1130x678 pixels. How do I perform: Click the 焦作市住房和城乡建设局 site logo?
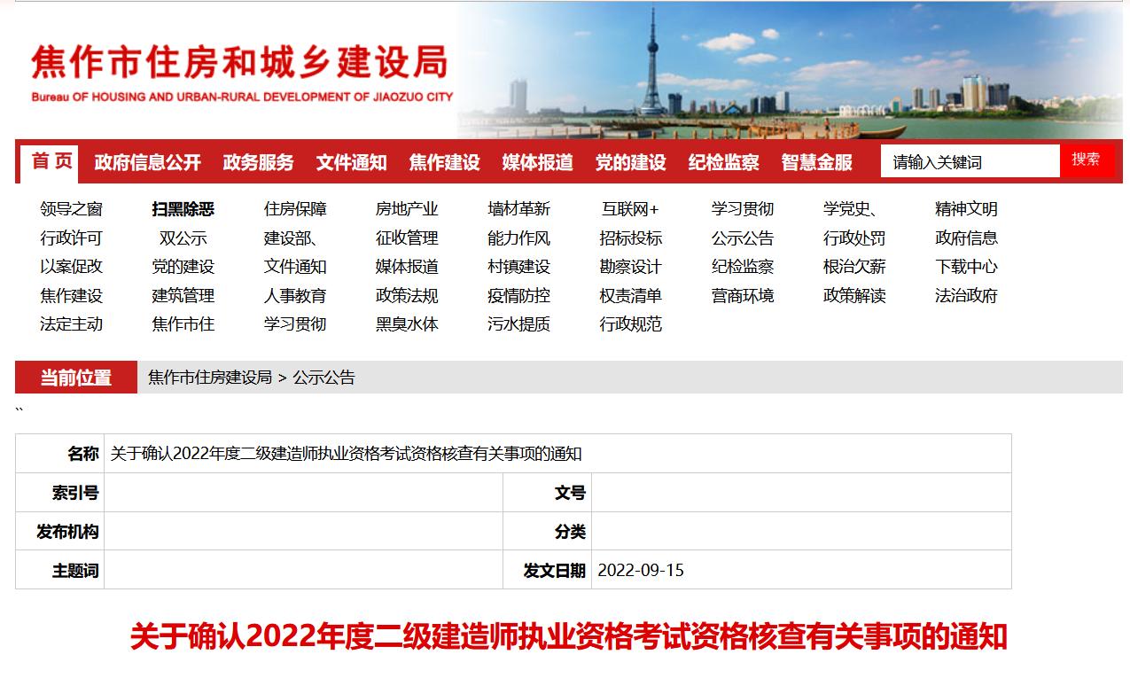[x=241, y=73]
